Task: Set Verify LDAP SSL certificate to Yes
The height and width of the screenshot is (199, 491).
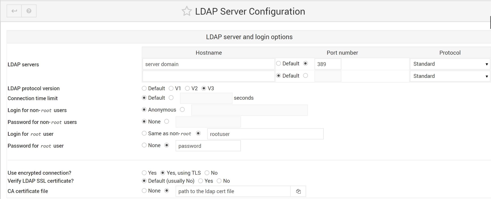Action: [200, 181]
